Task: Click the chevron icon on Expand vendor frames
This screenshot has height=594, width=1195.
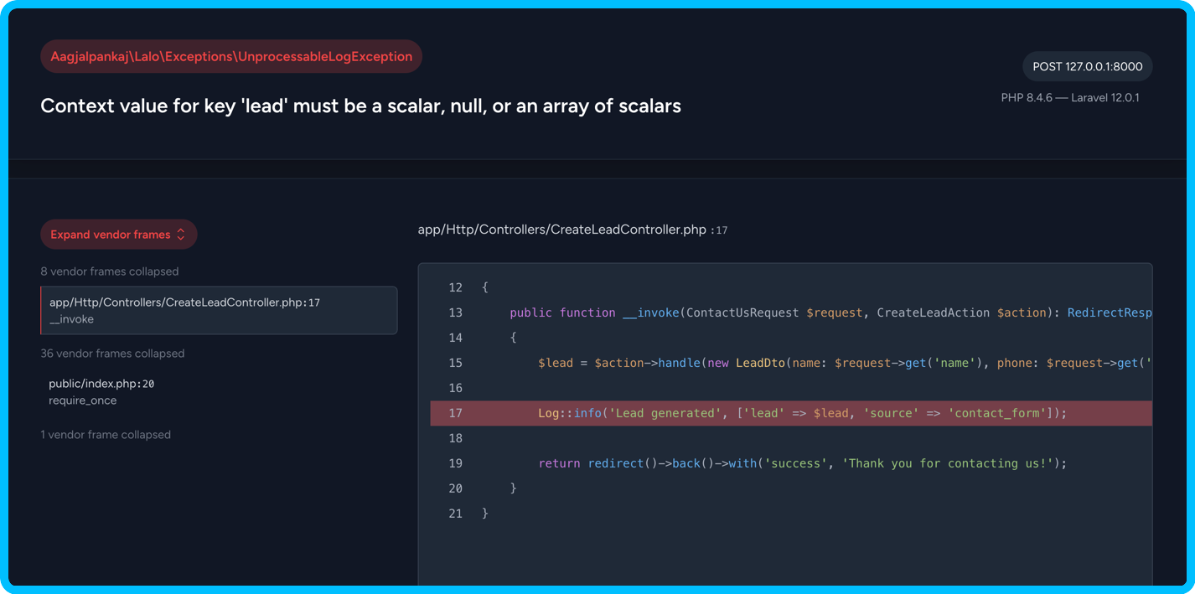Action: [x=180, y=235]
